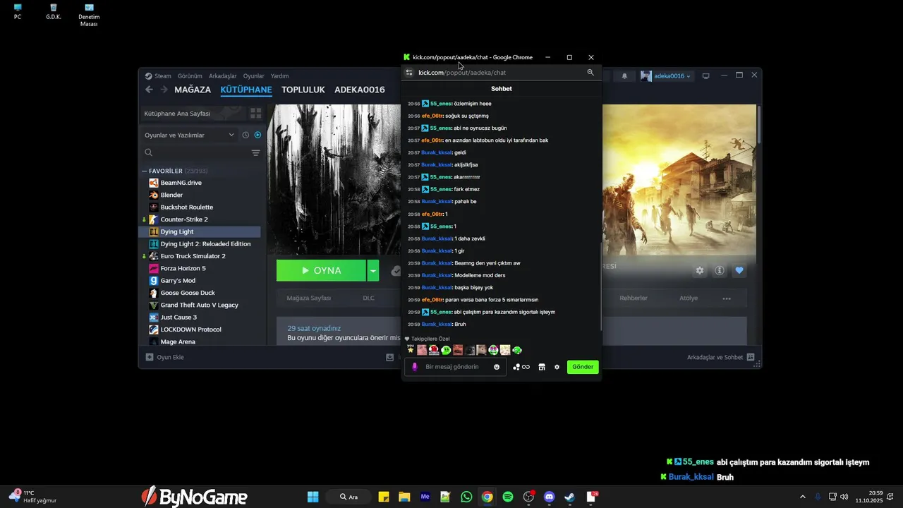Open Spotify from taskbar
The image size is (903, 508).
click(x=508, y=497)
